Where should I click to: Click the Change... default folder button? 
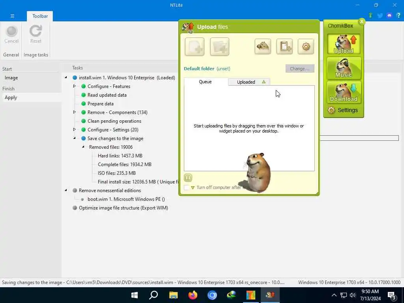[300, 69]
